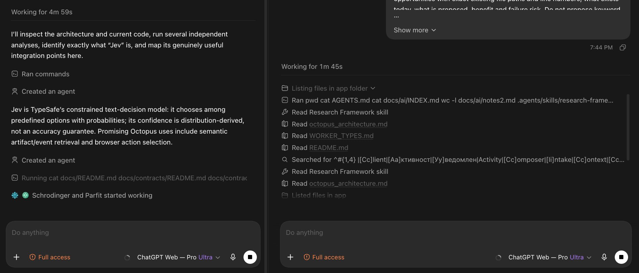The image size is (639, 273).
Task: Click the microphone icon in the right composer
Action: pyautogui.click(x=604, y=257)
